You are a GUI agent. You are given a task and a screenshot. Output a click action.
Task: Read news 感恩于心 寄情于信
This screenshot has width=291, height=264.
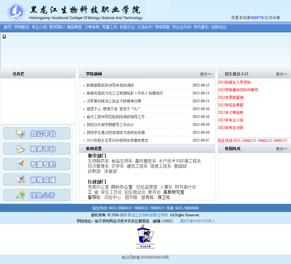click(x=113, y=109)
